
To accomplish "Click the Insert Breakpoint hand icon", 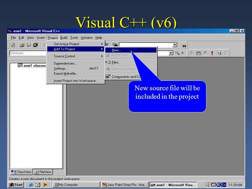I will pyautogui.click(x=226, y=53).
